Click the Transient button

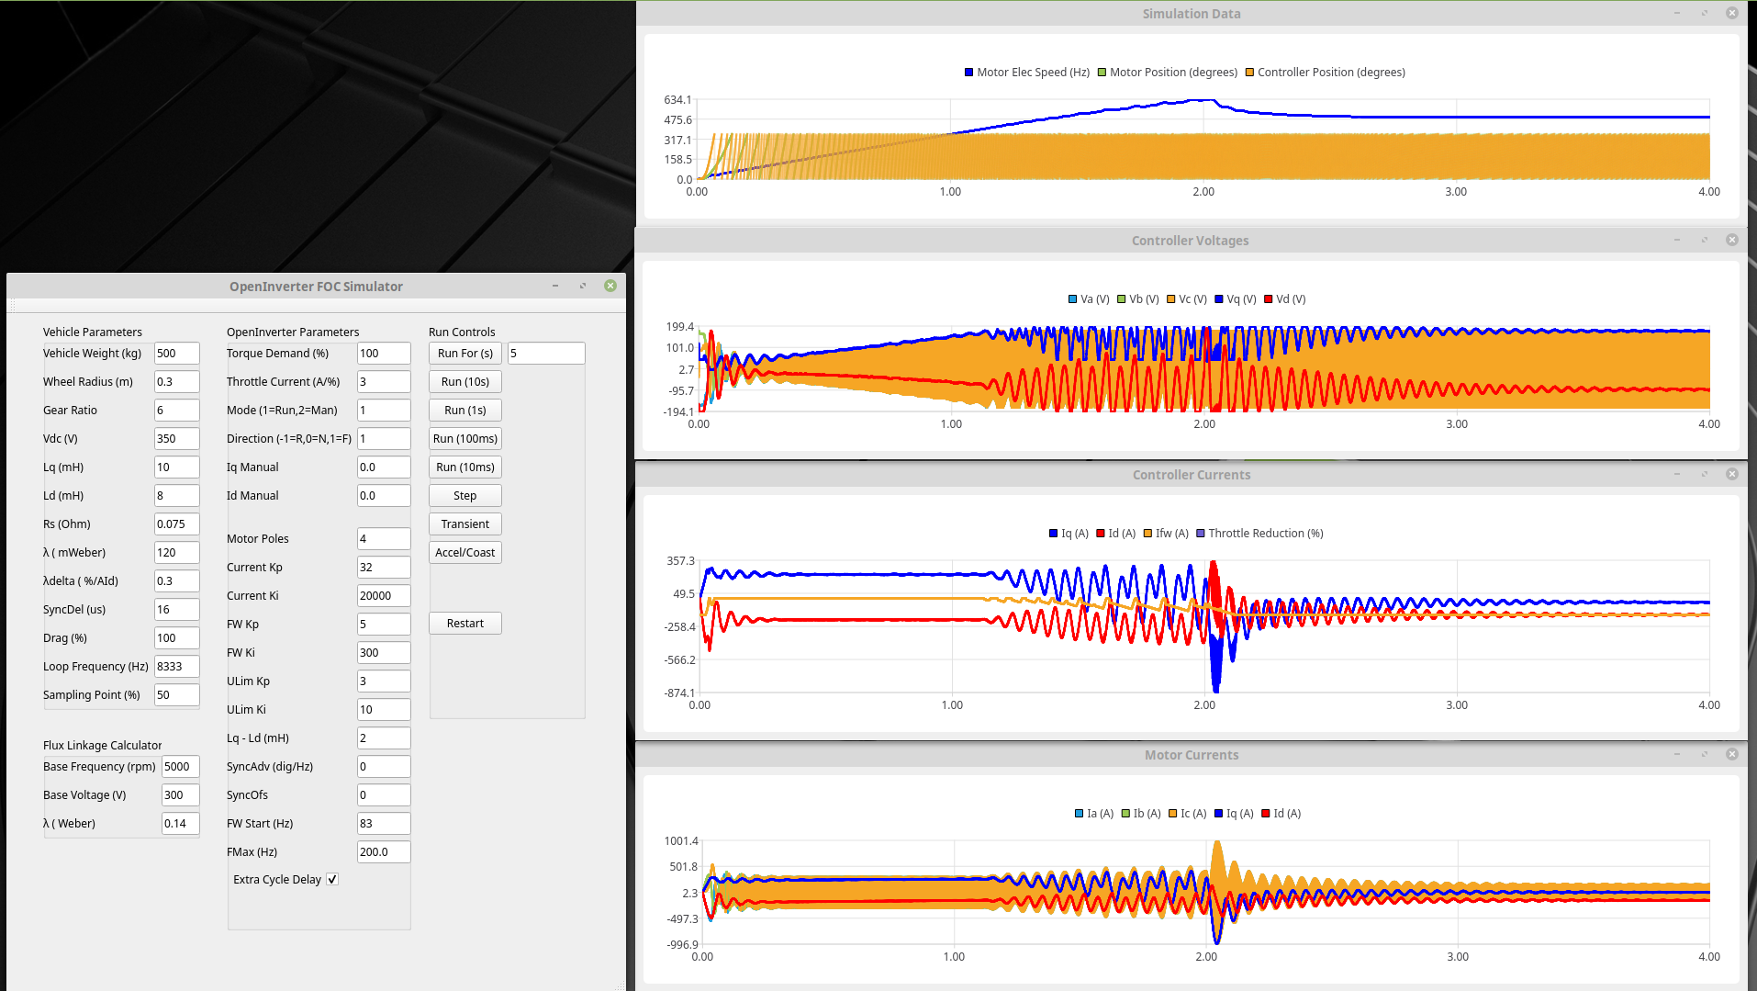(464, 524)
